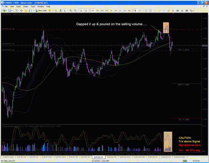The image size is (209, 163).
Task: Select the M5 timeframe button
Action: [97, 10]
